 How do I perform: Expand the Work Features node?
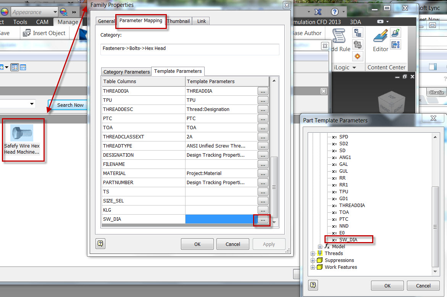coord(313,267)
